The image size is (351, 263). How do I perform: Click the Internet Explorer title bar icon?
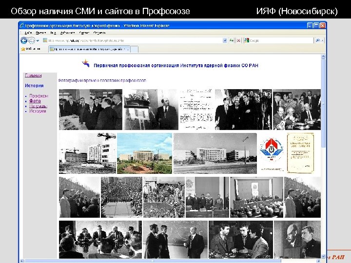(22, 25)
